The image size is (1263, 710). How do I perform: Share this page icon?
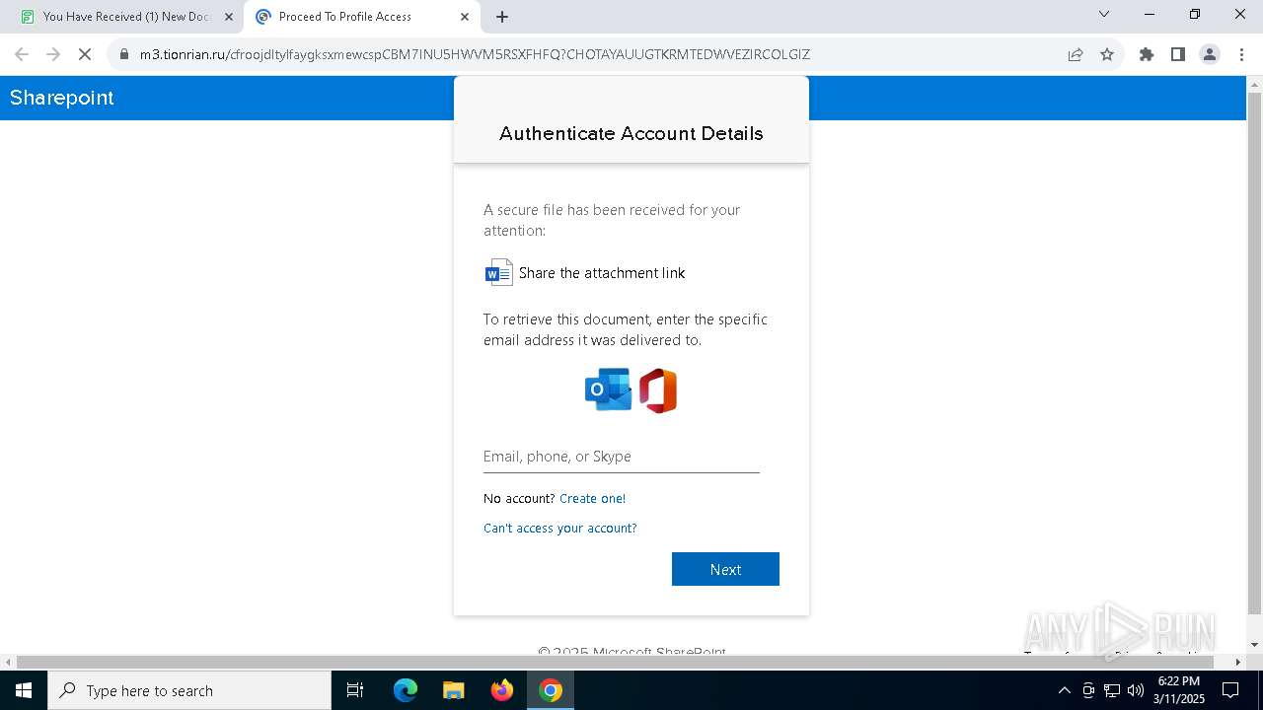tap(1076, 54)
